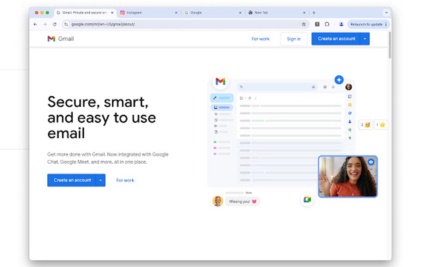This screenshot has width=427, height=267.
Task: Sign in to Gmail
Action: pos(294,39)
